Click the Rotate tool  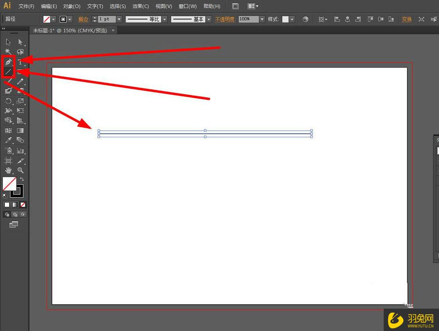tap(8, 101)
